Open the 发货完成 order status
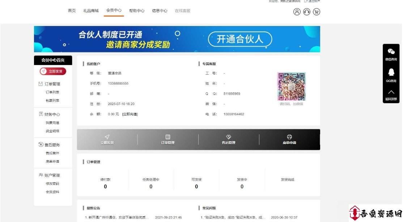The width and height of the screenshot is (403, 222). [x=287, y=180]
